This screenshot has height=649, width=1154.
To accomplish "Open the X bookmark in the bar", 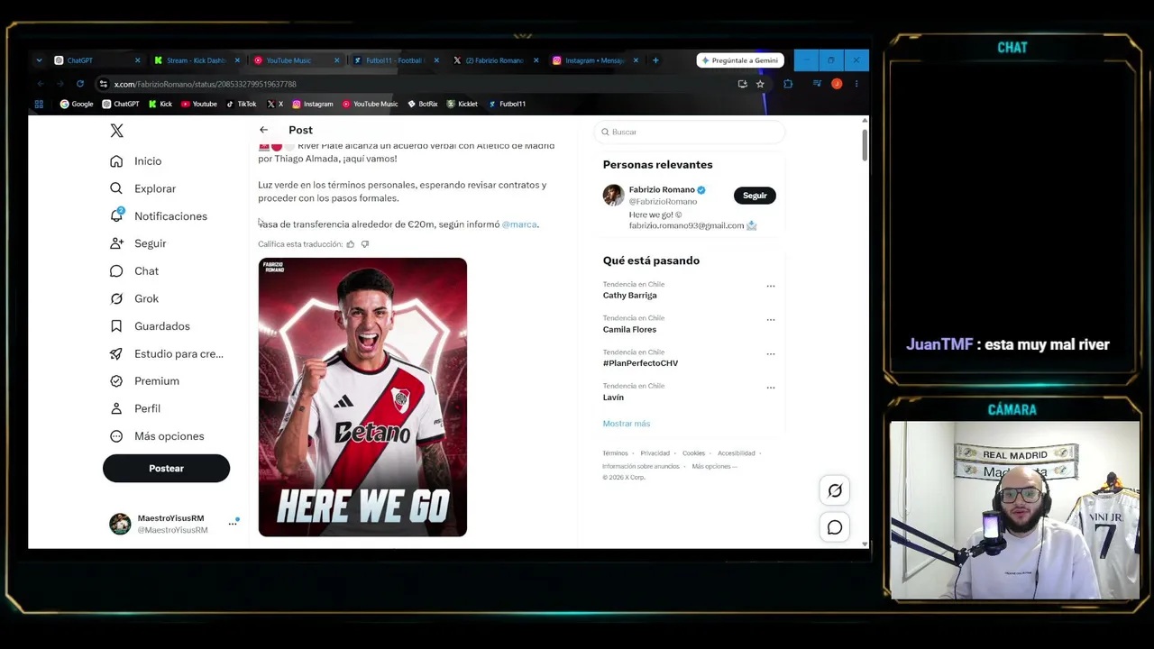I will (x=275, y=104).
